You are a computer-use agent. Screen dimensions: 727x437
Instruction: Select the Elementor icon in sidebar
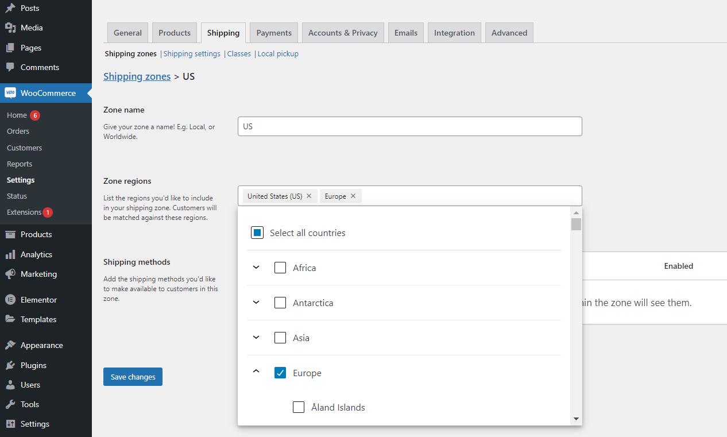pos(11,300)
